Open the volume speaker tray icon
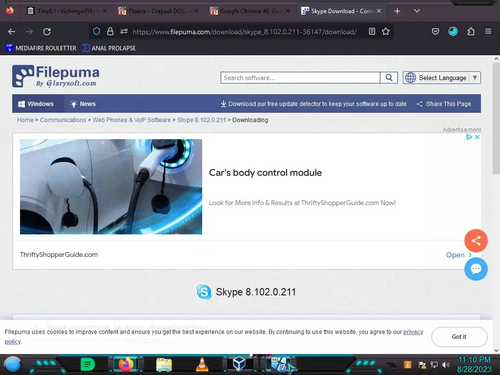Image resolution: width=500 pixels, height=375 pixels. (x=446, y=364)
